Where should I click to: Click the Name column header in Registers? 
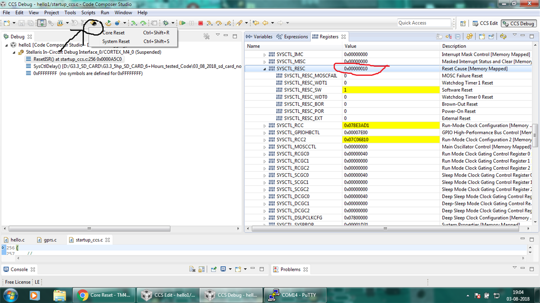point(293,46)
